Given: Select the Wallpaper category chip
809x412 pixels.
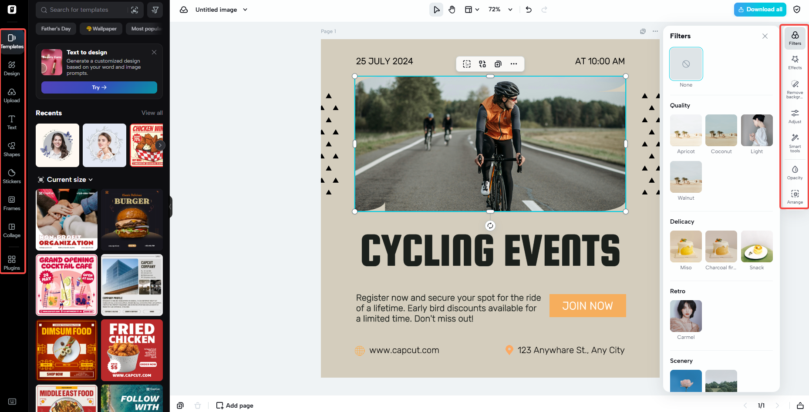Looking at the screenshot, I should (x=101, y=29).
